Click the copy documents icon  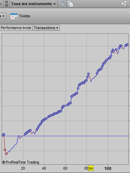pyautogui.click(x=70, y=4)
